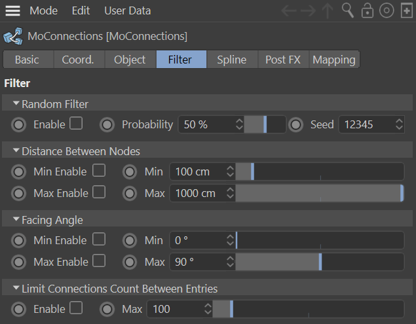Open the Post FX tab
This screenshot has height=324, width=416.
(x=282, y=60)
